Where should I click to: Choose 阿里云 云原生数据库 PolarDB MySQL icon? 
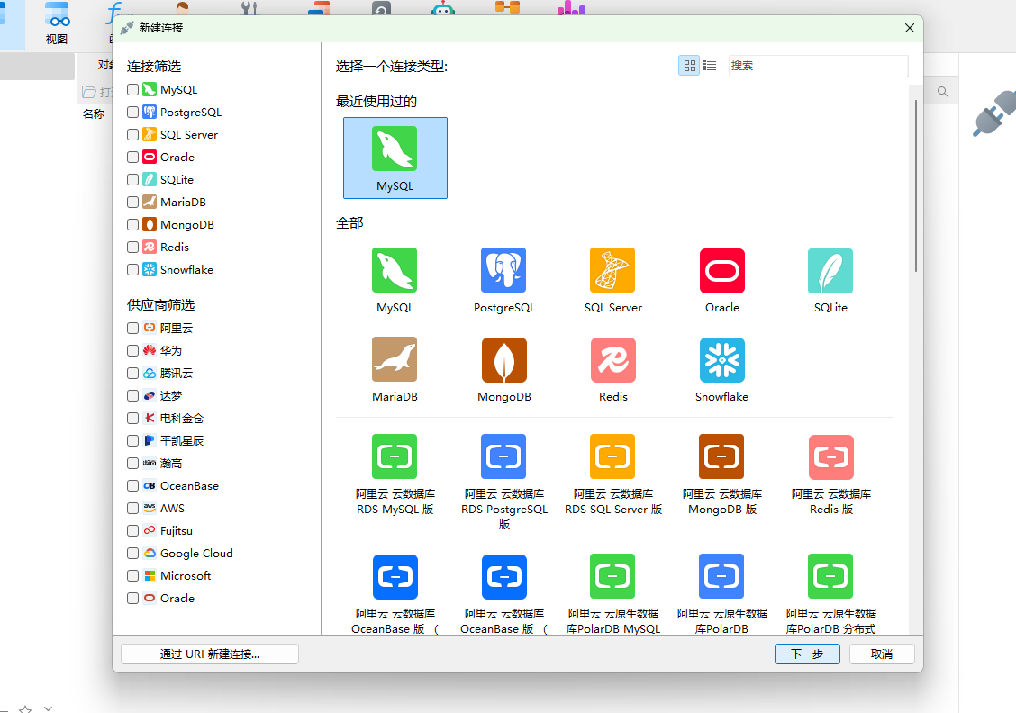pos(612,576)
